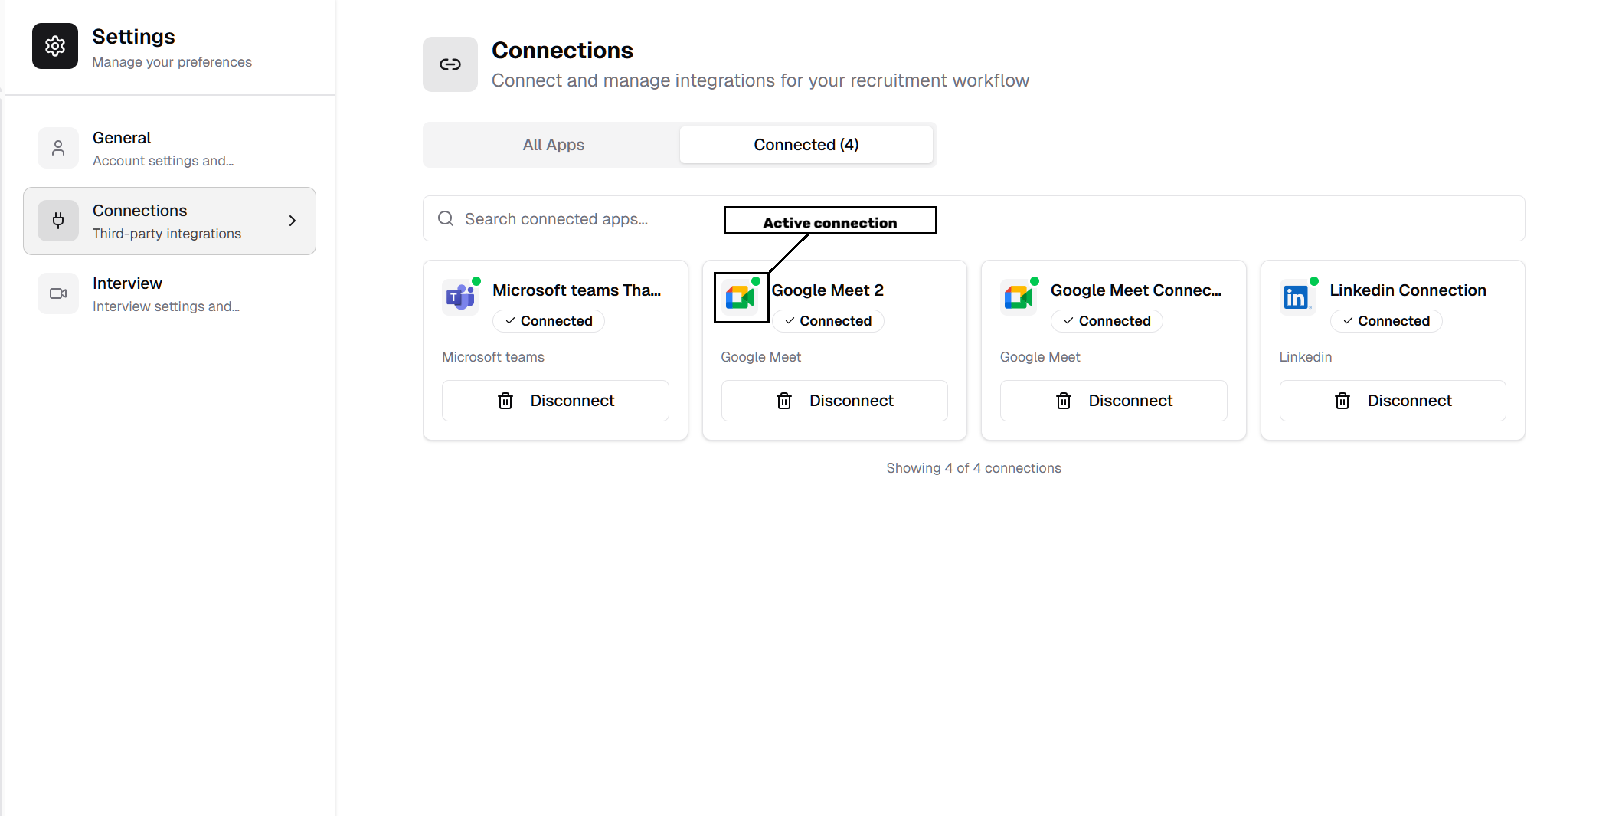Screen dimensions: 1609x816
Task: Click the search magnifier icon
Action: (x=445, y=218)
